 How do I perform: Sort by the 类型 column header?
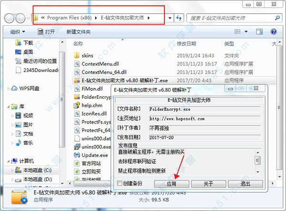229,44
